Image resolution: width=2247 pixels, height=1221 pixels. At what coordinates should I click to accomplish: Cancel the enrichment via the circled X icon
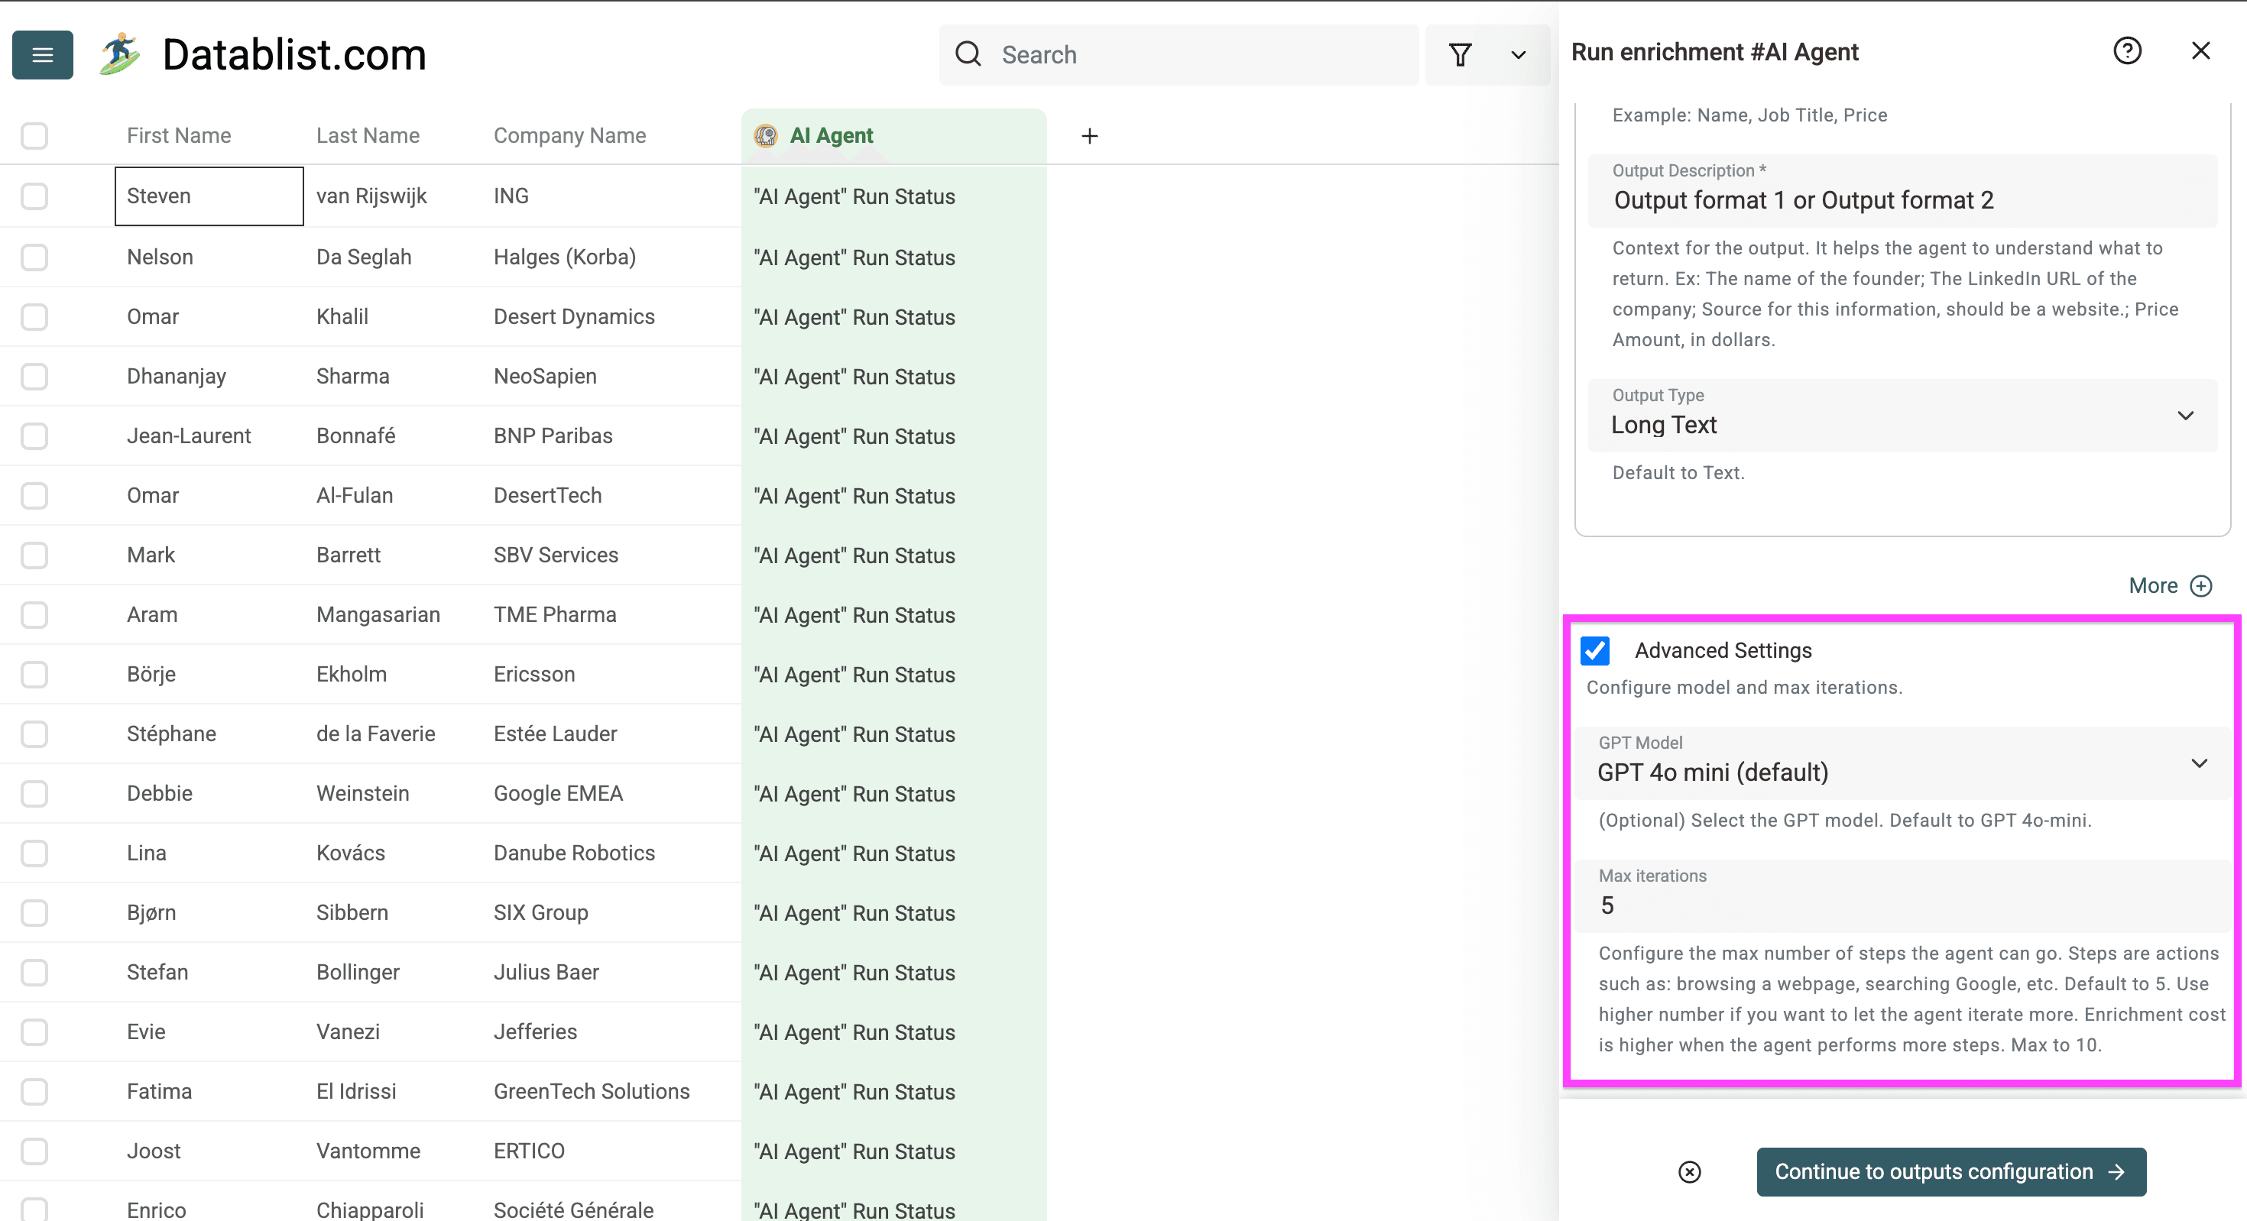click(x=1691, y=1171)
